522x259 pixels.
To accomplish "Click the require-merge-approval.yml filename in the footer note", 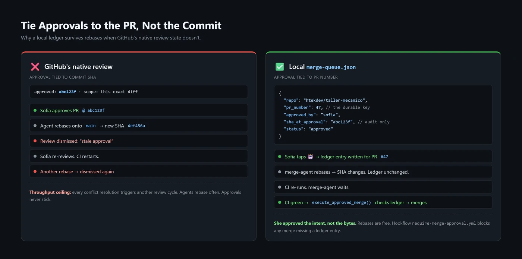I will [444, 224].
